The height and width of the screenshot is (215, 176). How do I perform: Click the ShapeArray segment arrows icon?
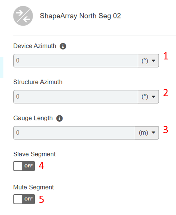point(23,16)
